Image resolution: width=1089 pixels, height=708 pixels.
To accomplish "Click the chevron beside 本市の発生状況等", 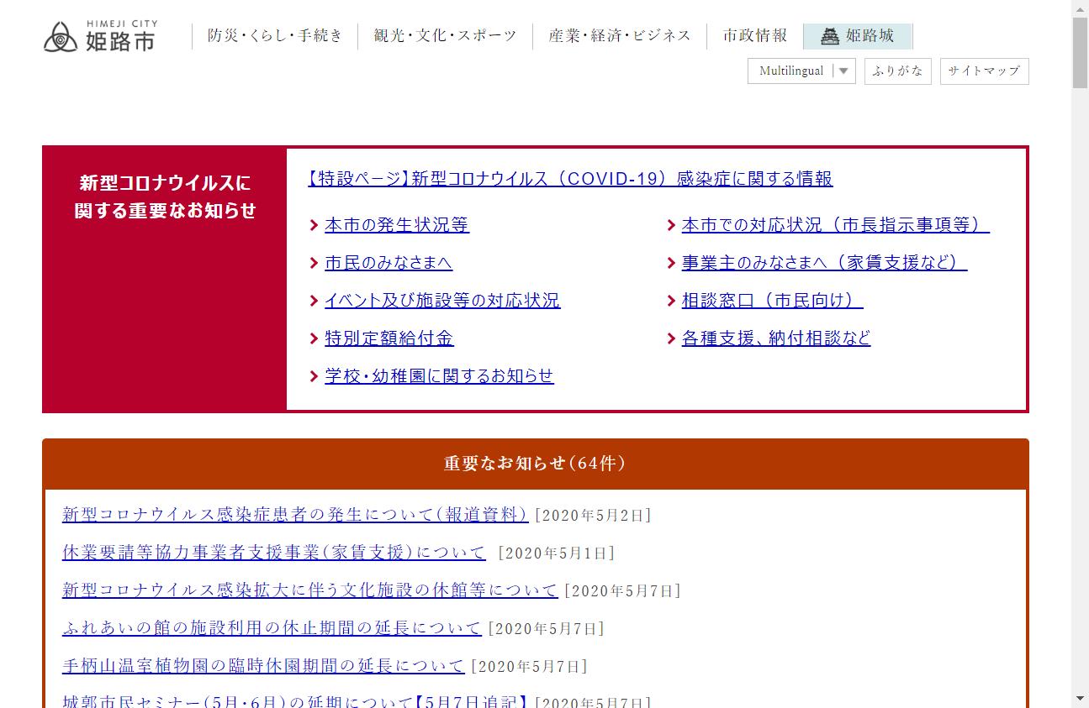I will click(314, 226).
